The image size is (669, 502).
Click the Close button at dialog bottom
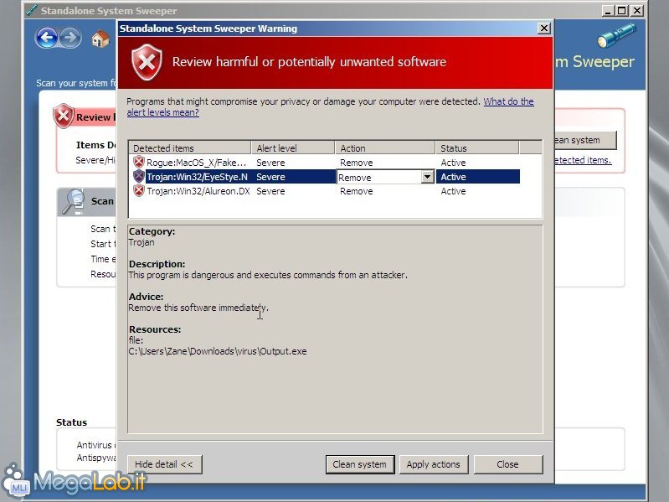pyautogui.click(x=507, y=464)
